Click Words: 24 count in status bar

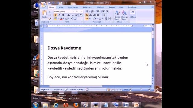tap(58, 90)
